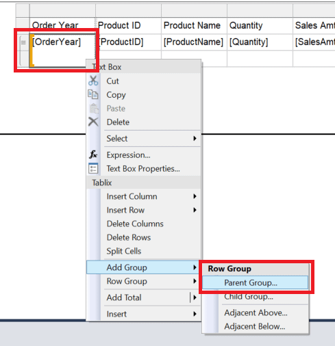The height and width of the screenshot is (346, 335).
Task: Click the fx Expression icon
Action: (x=93, y=155)
